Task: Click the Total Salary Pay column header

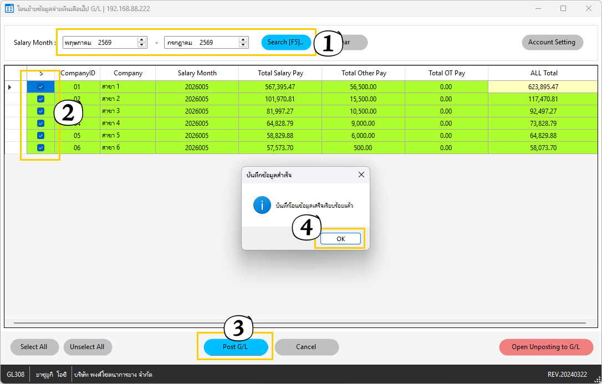Action: 280,73
